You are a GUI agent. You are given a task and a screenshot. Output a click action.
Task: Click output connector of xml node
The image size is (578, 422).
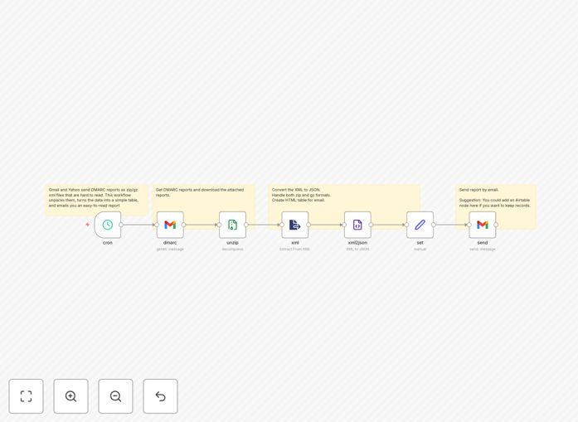pos(308,225)
